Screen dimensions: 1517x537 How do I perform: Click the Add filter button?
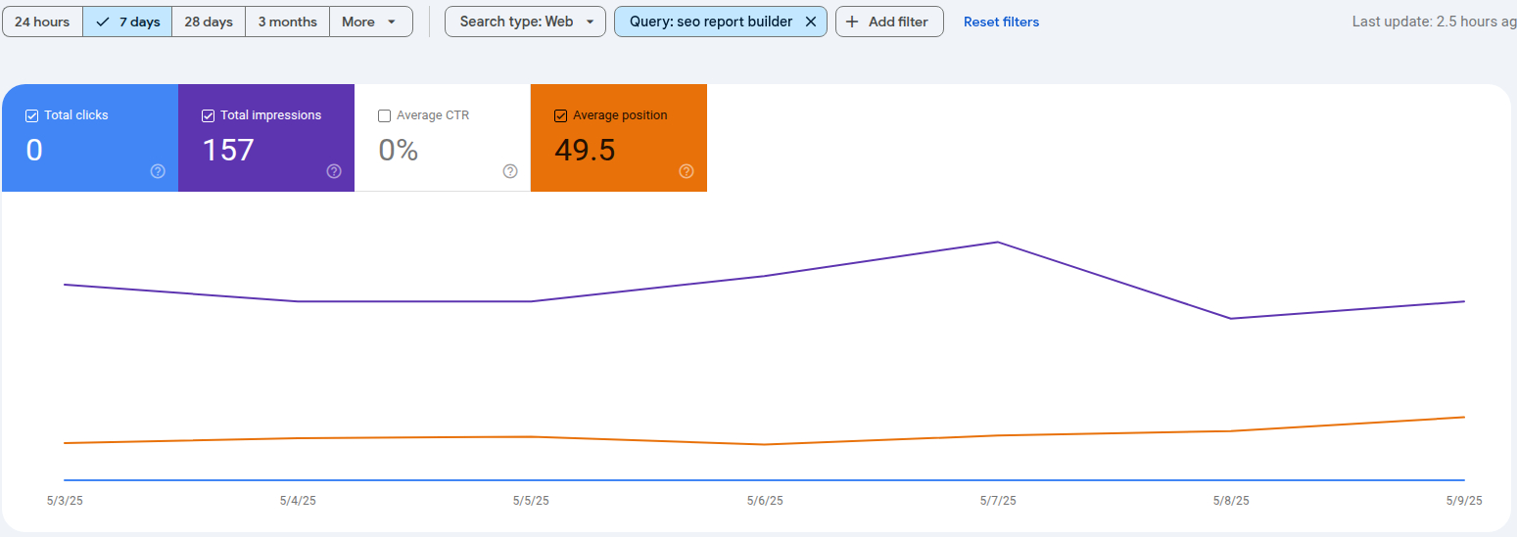coord(889,22)
